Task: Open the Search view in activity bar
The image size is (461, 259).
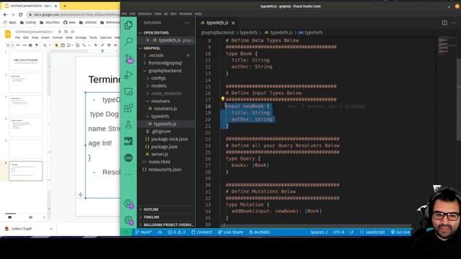Action: pyautogui.click(x=128, y=41)
